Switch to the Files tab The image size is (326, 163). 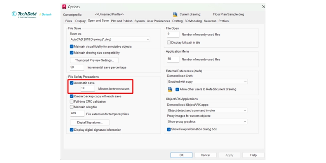coord(68,21)
